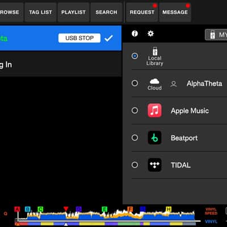Click the Beatport app icon
227x227 pixels.
[x=154, y=138]
